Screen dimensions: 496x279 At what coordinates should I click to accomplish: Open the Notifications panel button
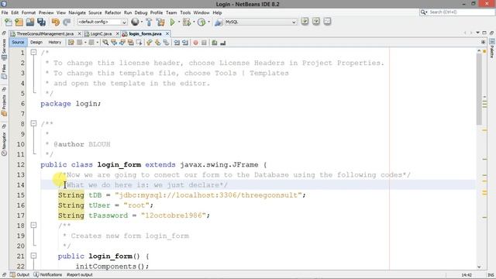[x=48, y=274]
